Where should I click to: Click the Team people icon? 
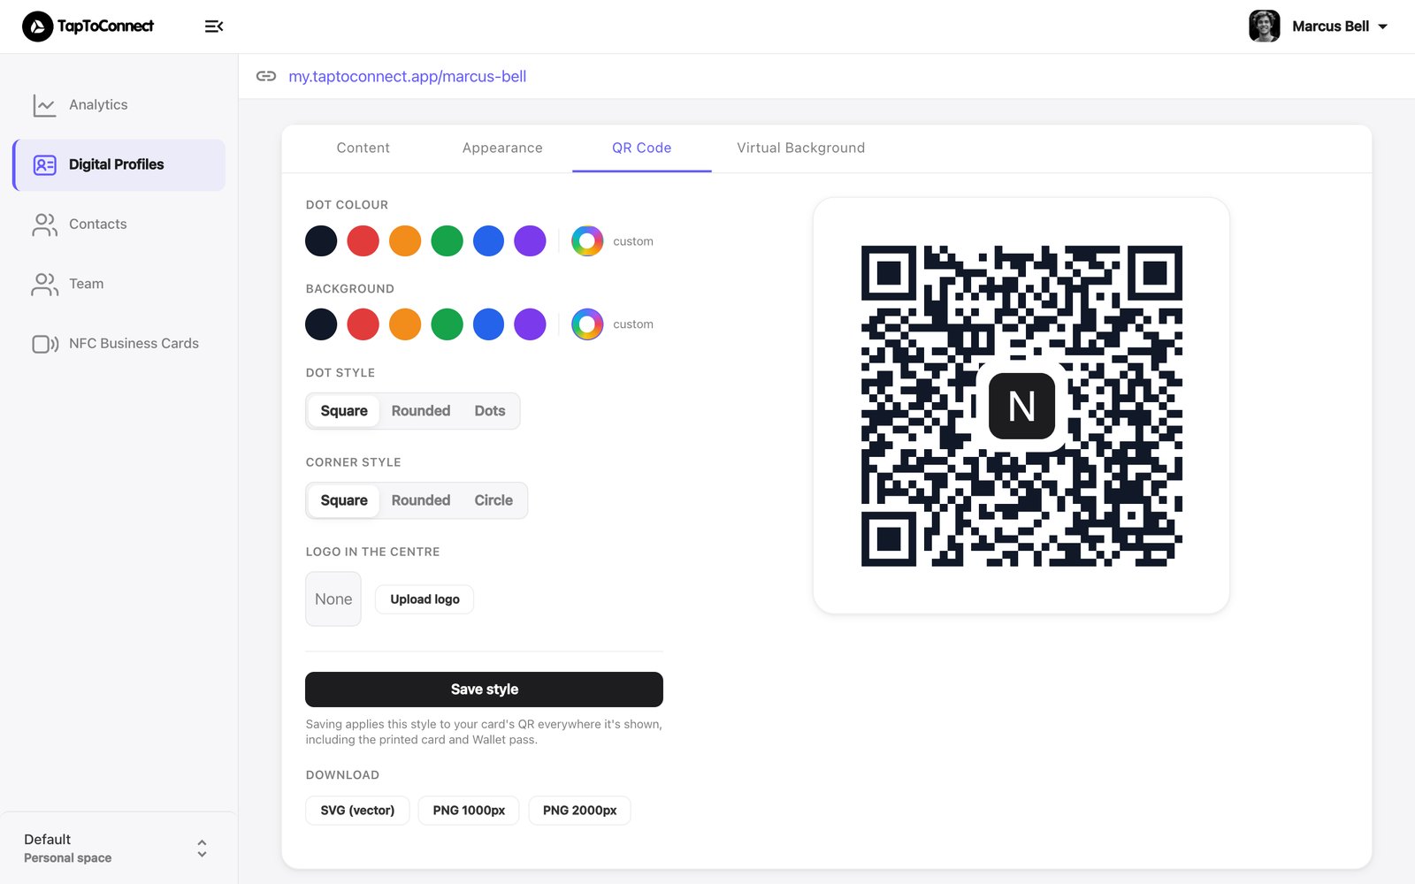44,284
